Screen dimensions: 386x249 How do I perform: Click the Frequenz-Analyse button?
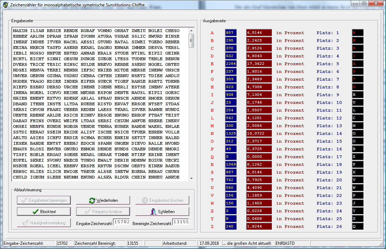point(103,212)
